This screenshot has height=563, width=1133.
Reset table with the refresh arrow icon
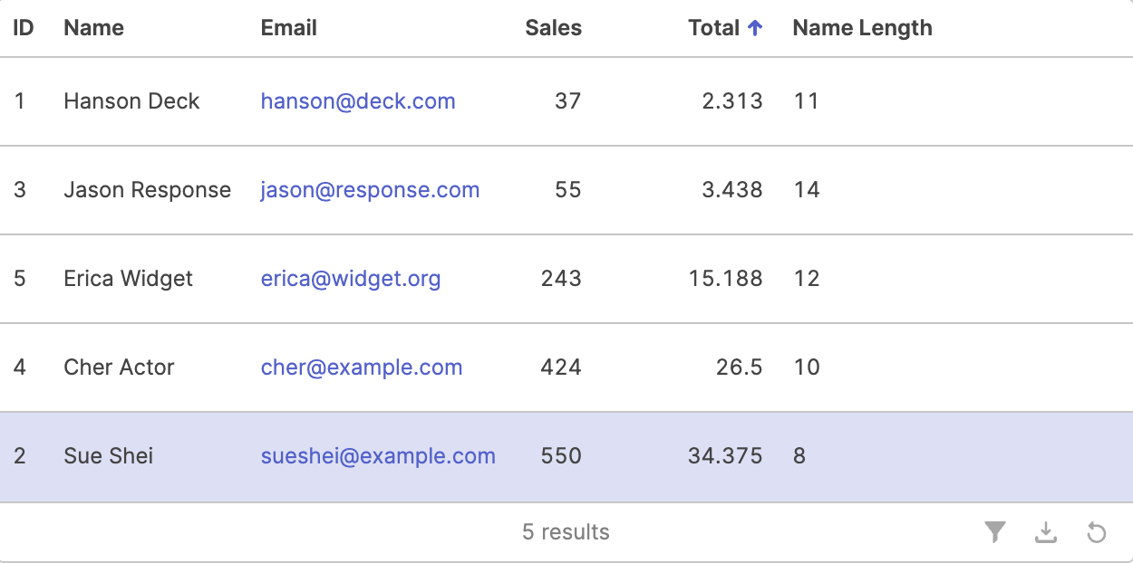coord(1097,532)
